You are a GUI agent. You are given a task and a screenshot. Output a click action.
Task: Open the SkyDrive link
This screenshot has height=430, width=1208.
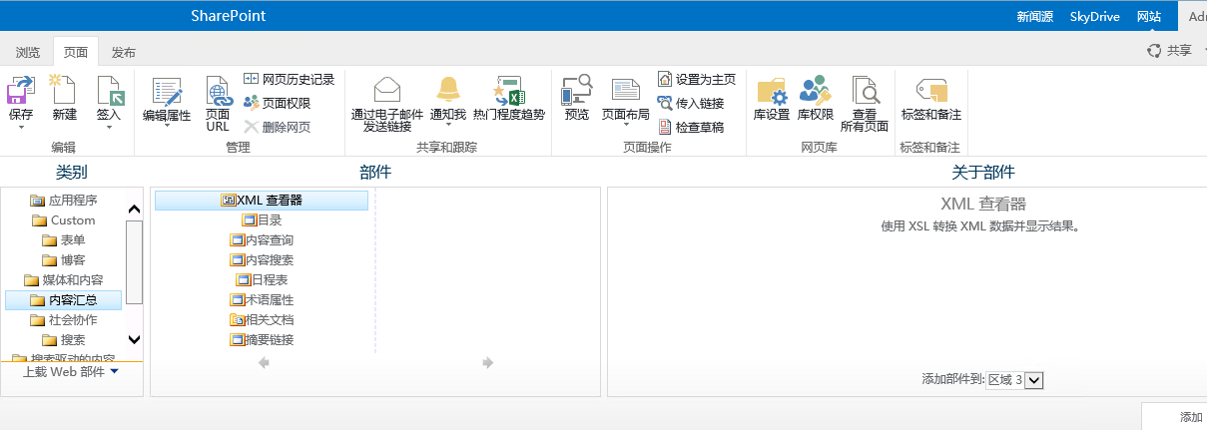tap(1095, 17)
